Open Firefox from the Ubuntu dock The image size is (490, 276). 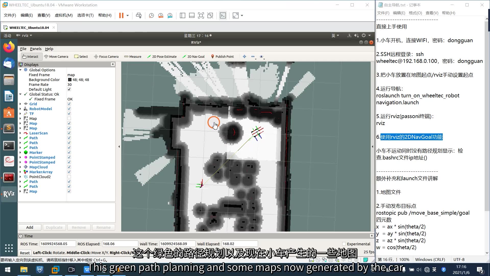pos(9,47)
